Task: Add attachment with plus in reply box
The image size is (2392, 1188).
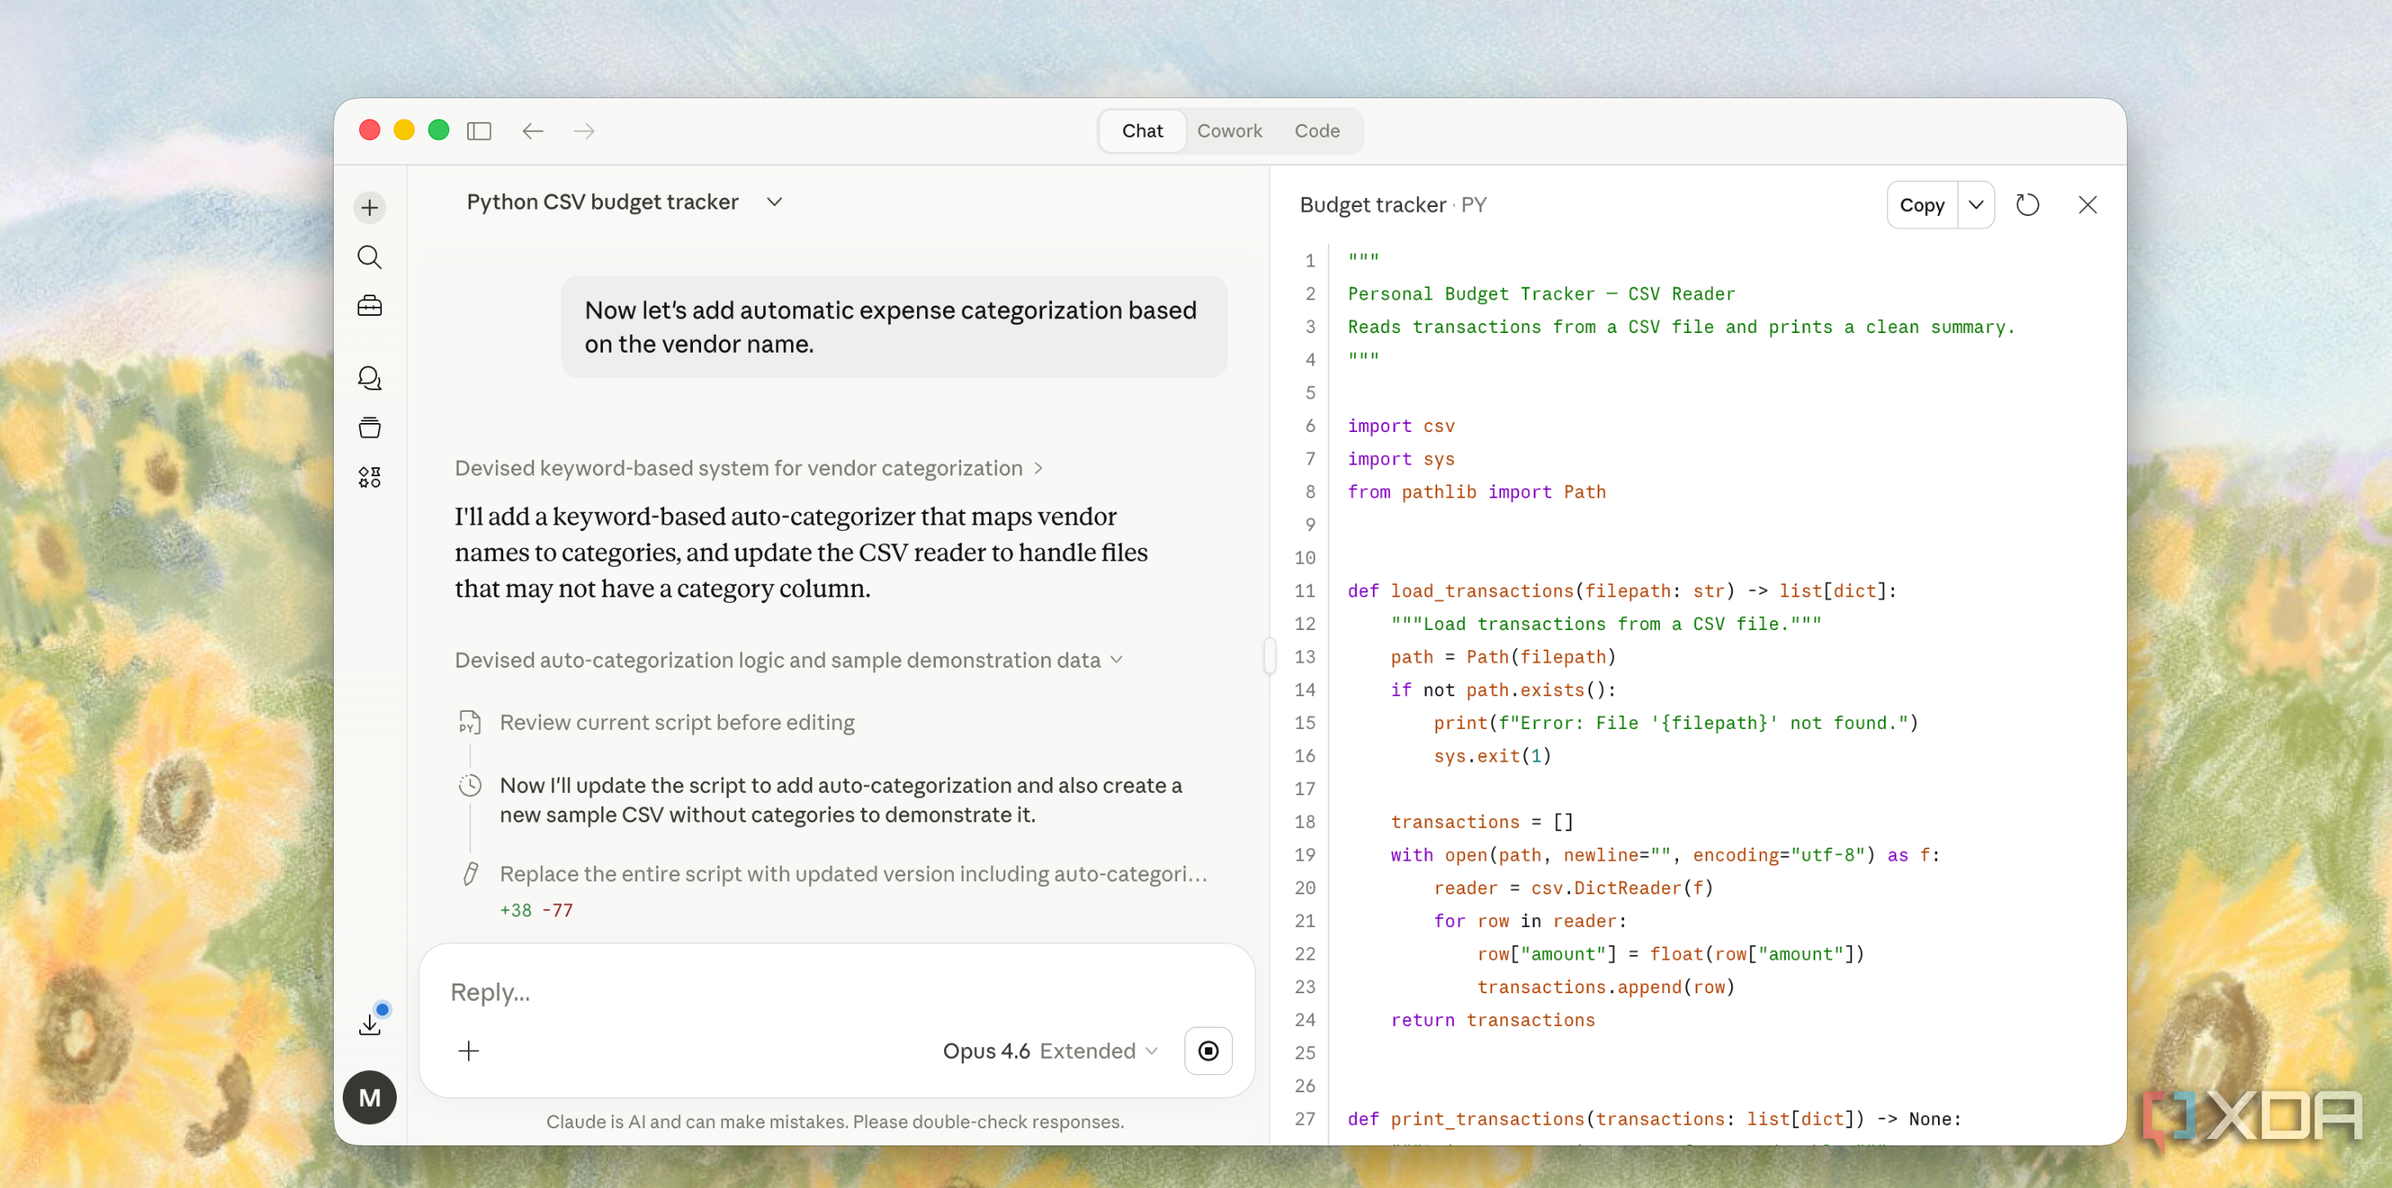Action: coord(469,1051)
